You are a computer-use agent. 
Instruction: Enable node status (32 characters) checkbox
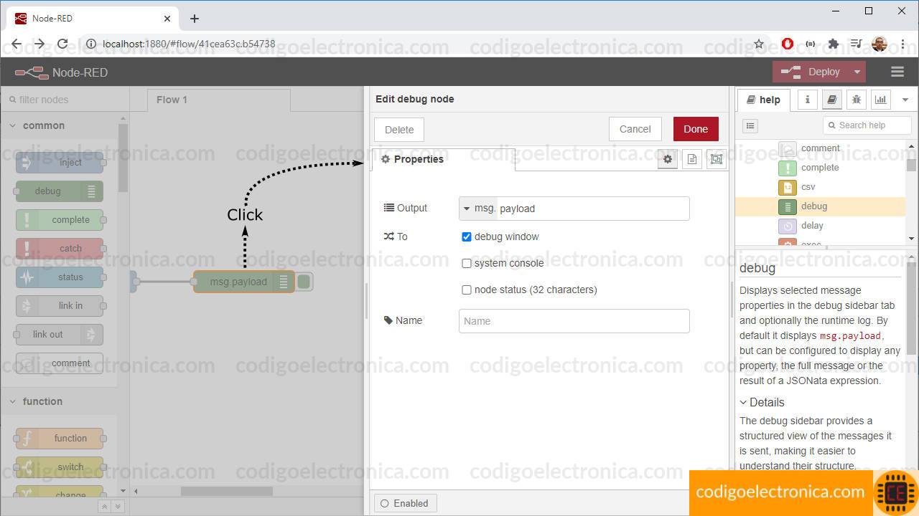click(467, 290)
